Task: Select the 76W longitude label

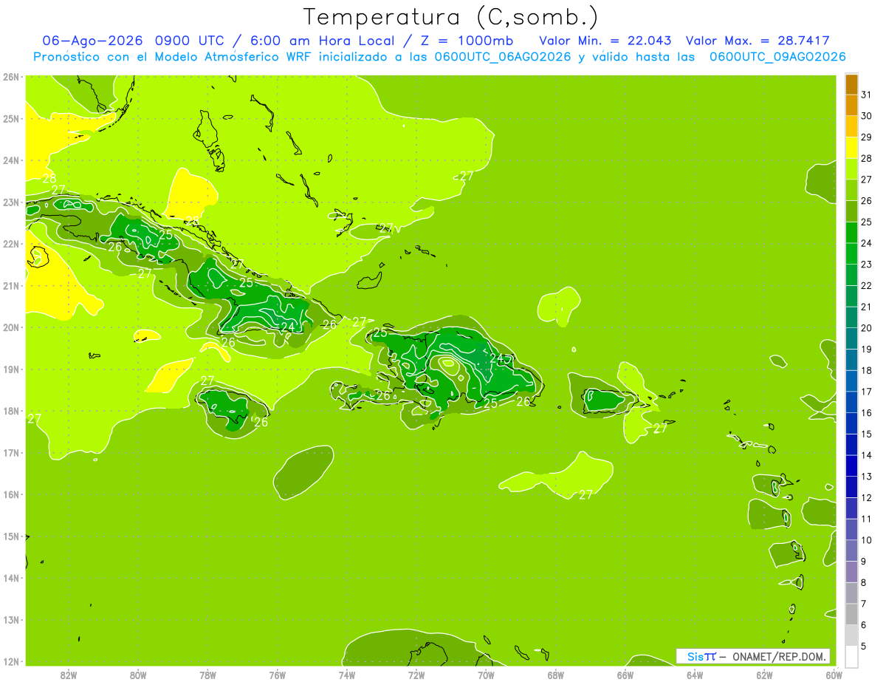Action: [278, 674]
